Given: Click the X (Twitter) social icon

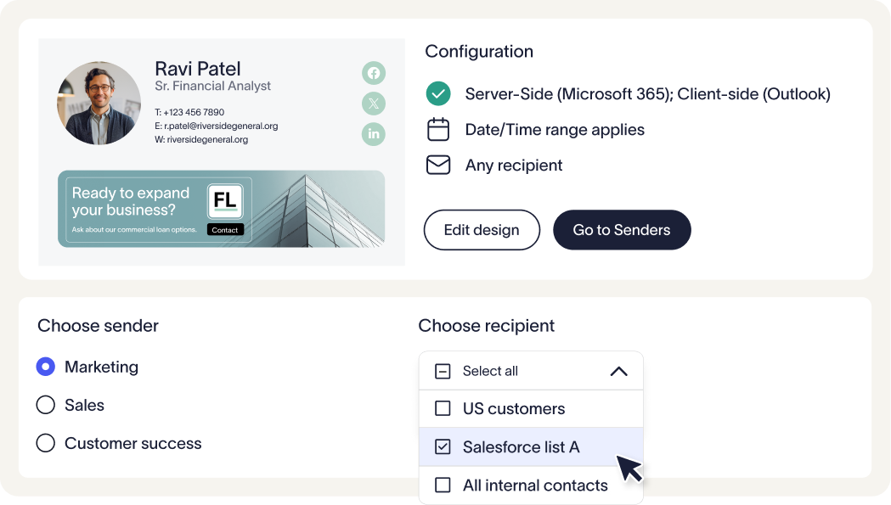Looking at the screenshot, I should (x=374, y=104).
